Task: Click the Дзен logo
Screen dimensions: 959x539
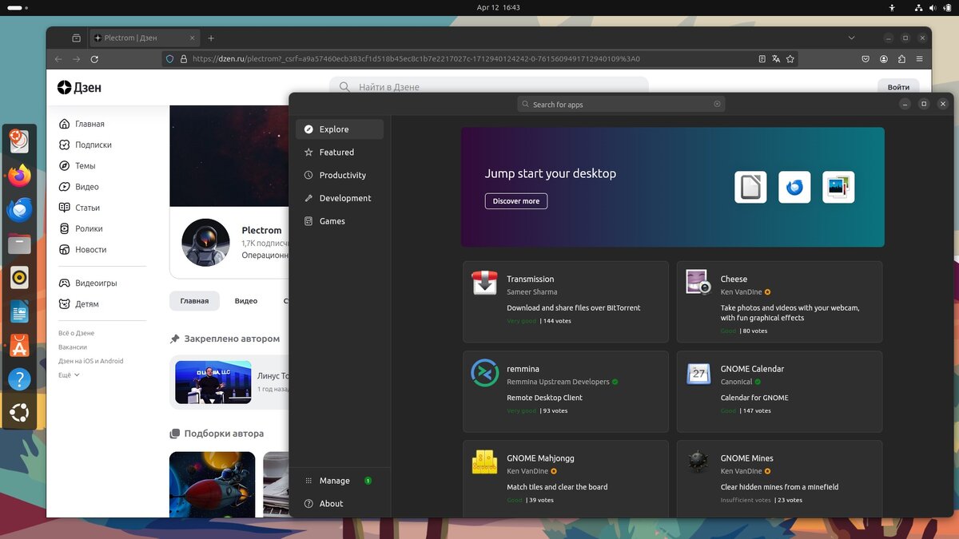Action: click(79, 88)
